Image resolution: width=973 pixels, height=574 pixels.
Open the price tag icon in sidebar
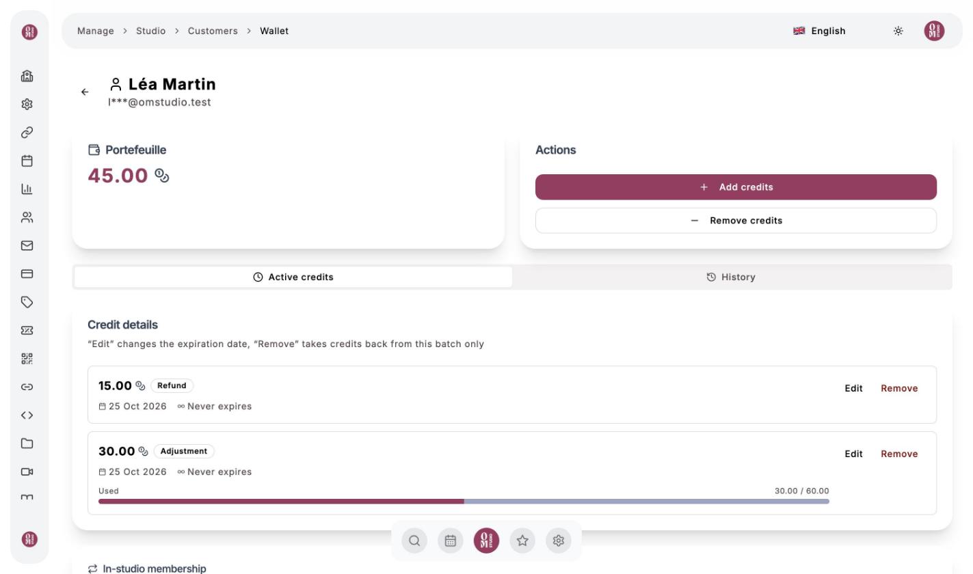[27, 302]
